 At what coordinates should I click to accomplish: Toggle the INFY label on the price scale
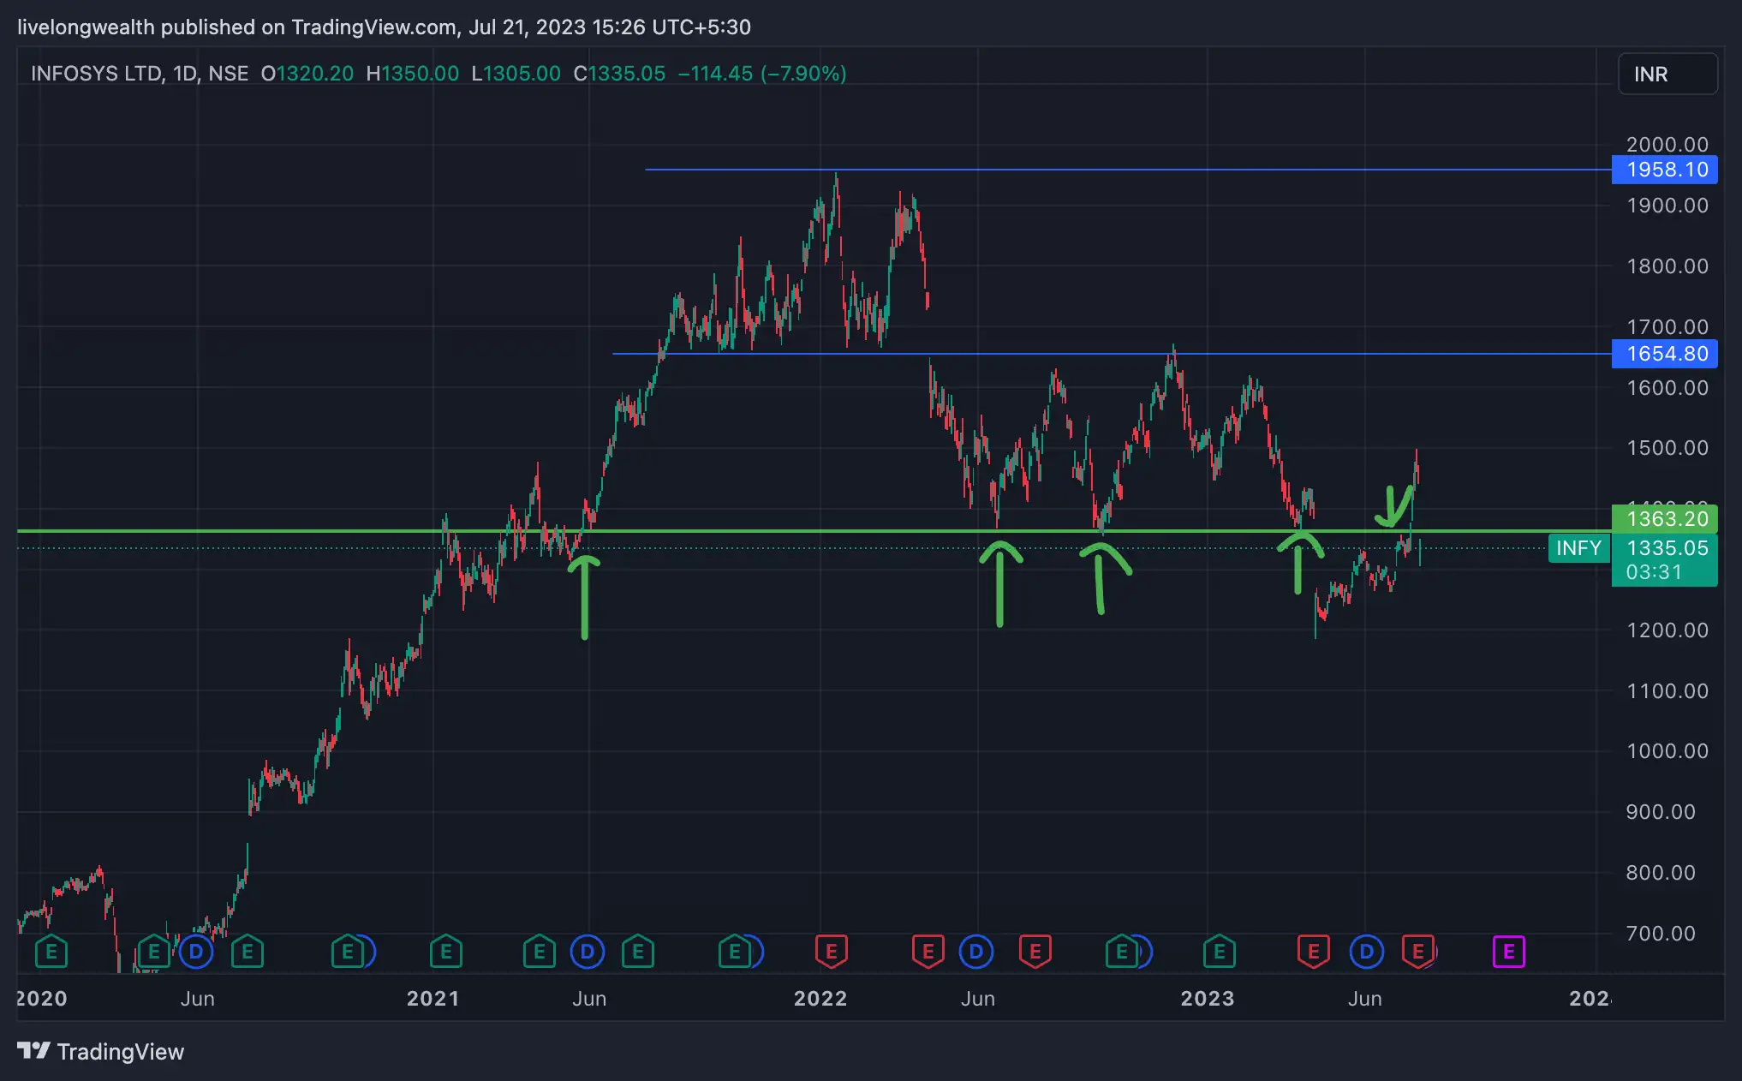(1578, 548)
